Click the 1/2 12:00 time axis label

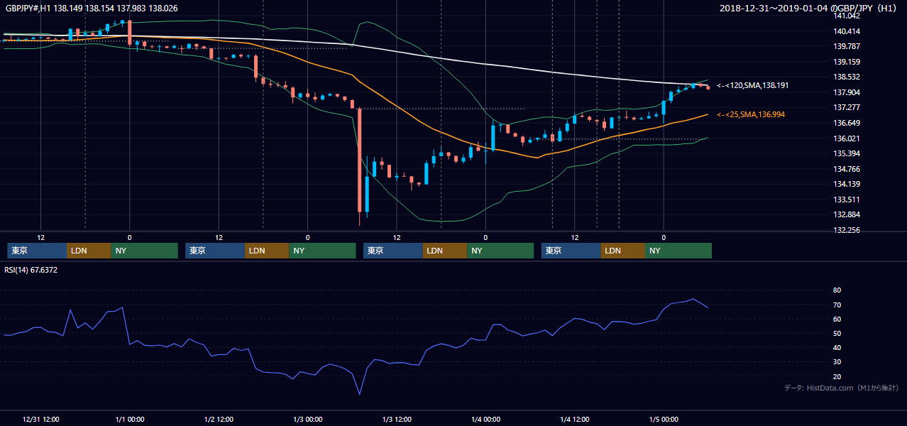[219, 420]
